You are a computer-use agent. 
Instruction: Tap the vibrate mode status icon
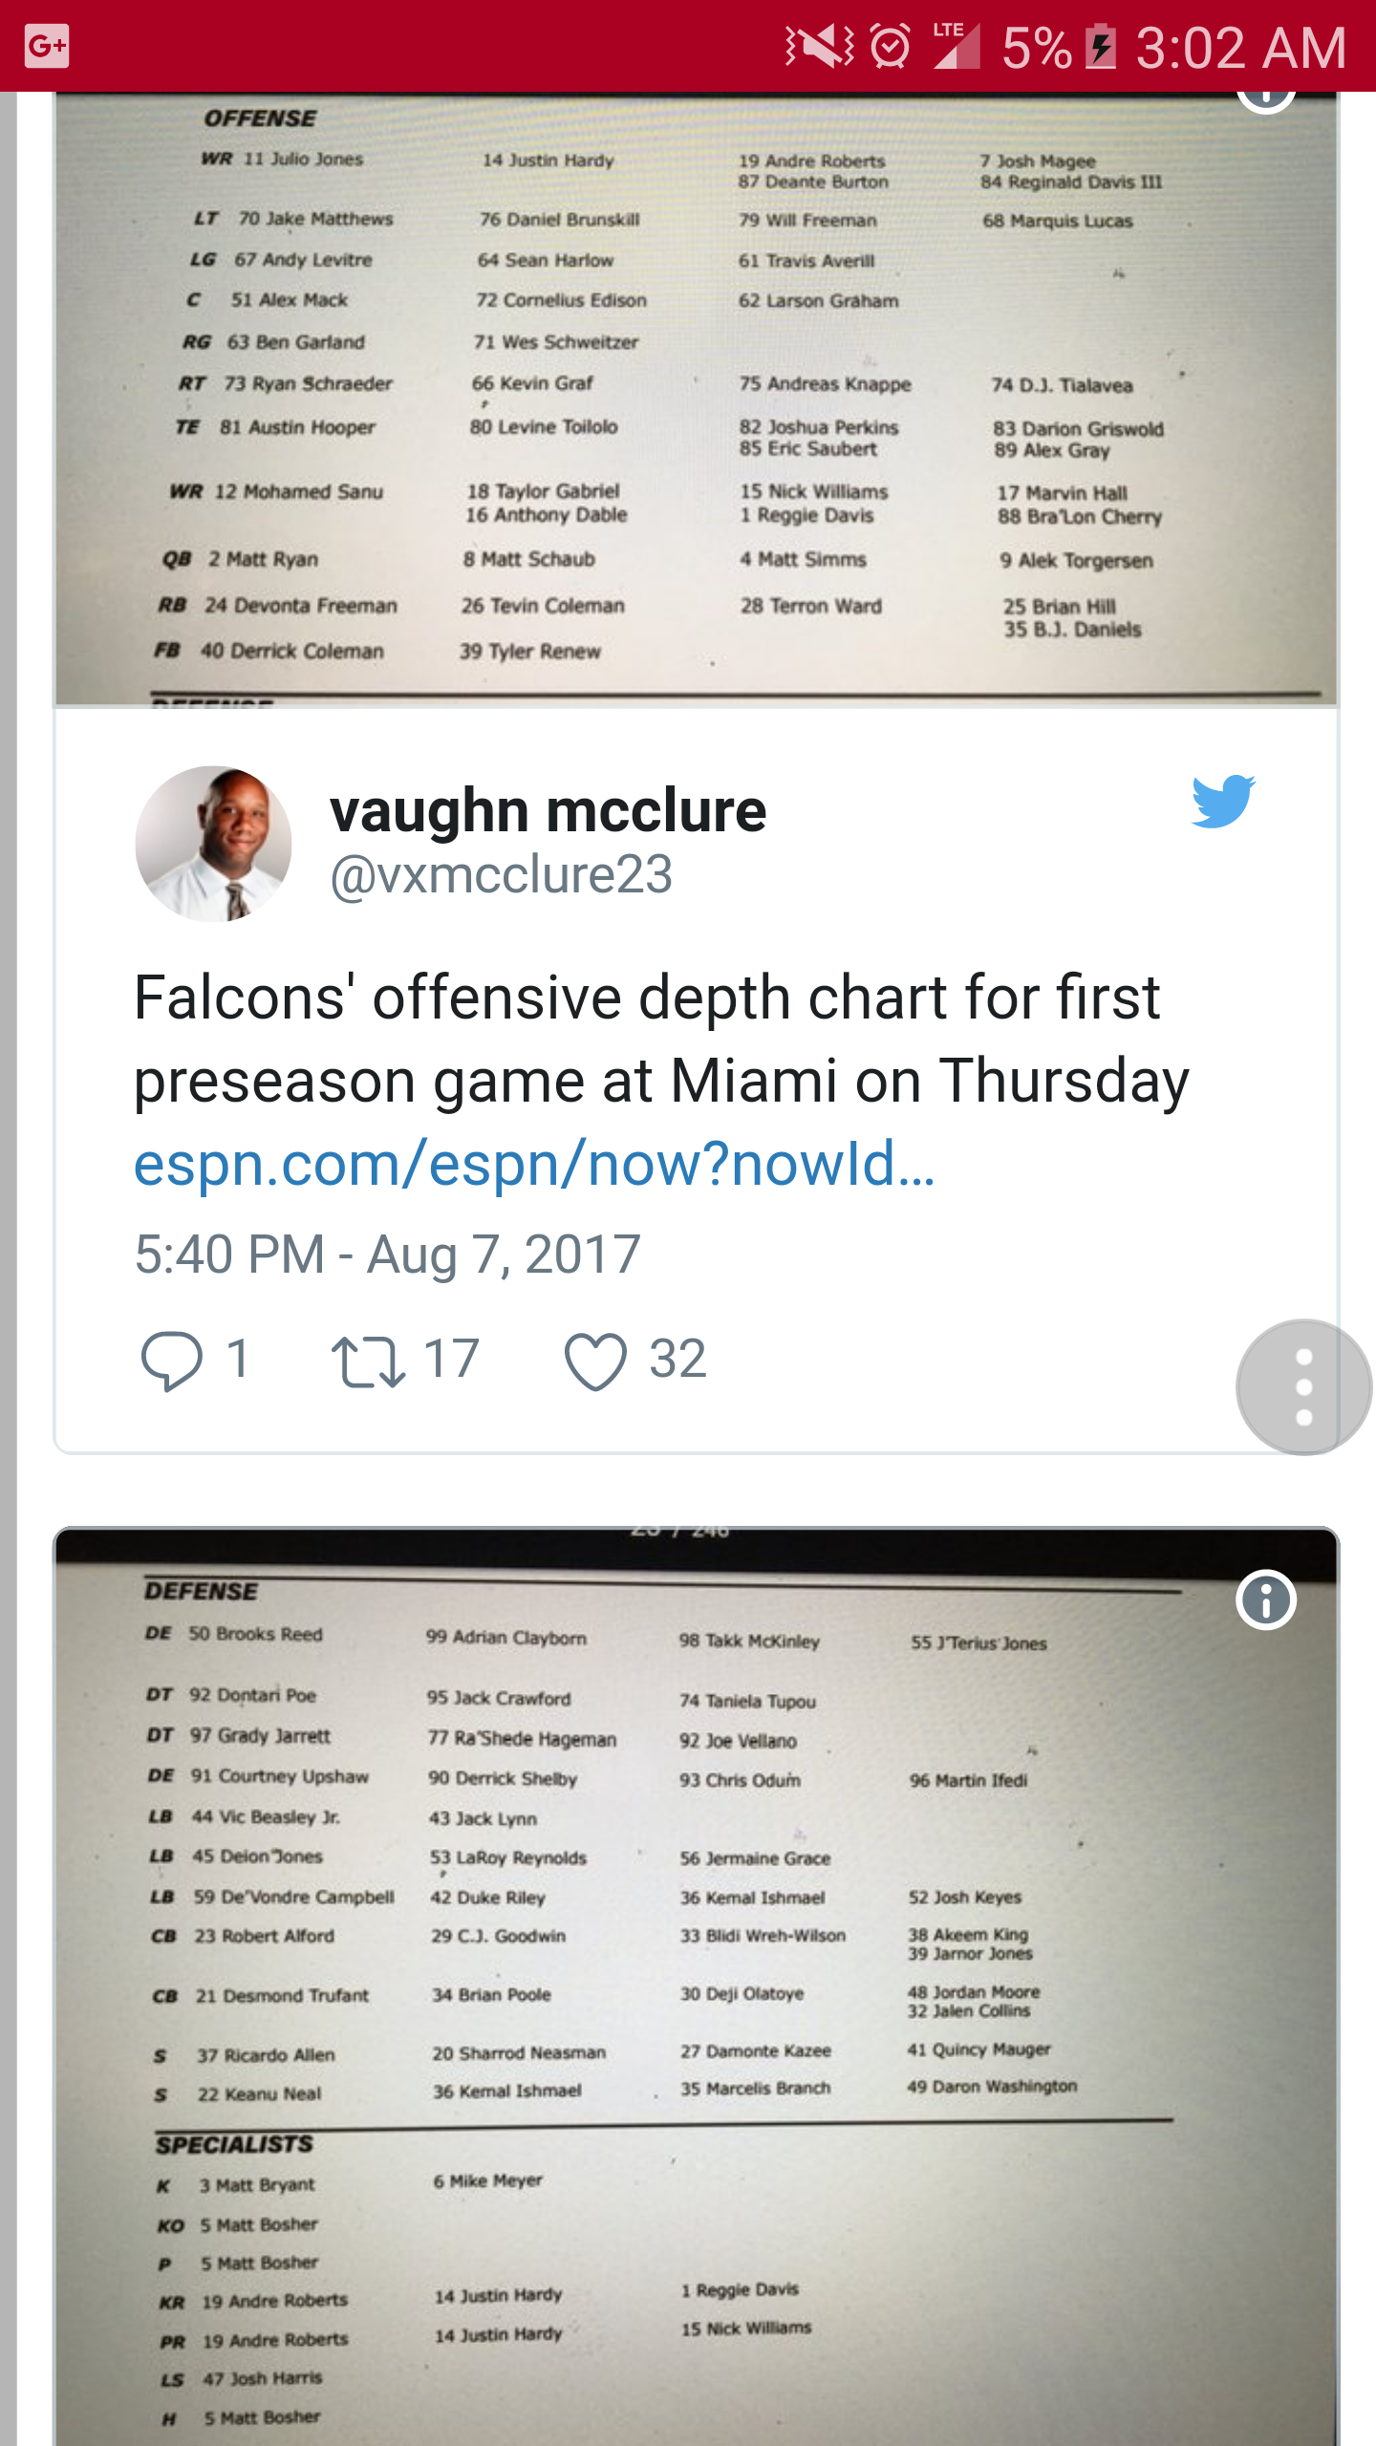tap(820, 46)
